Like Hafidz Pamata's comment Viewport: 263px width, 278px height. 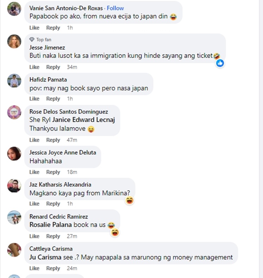34,99
